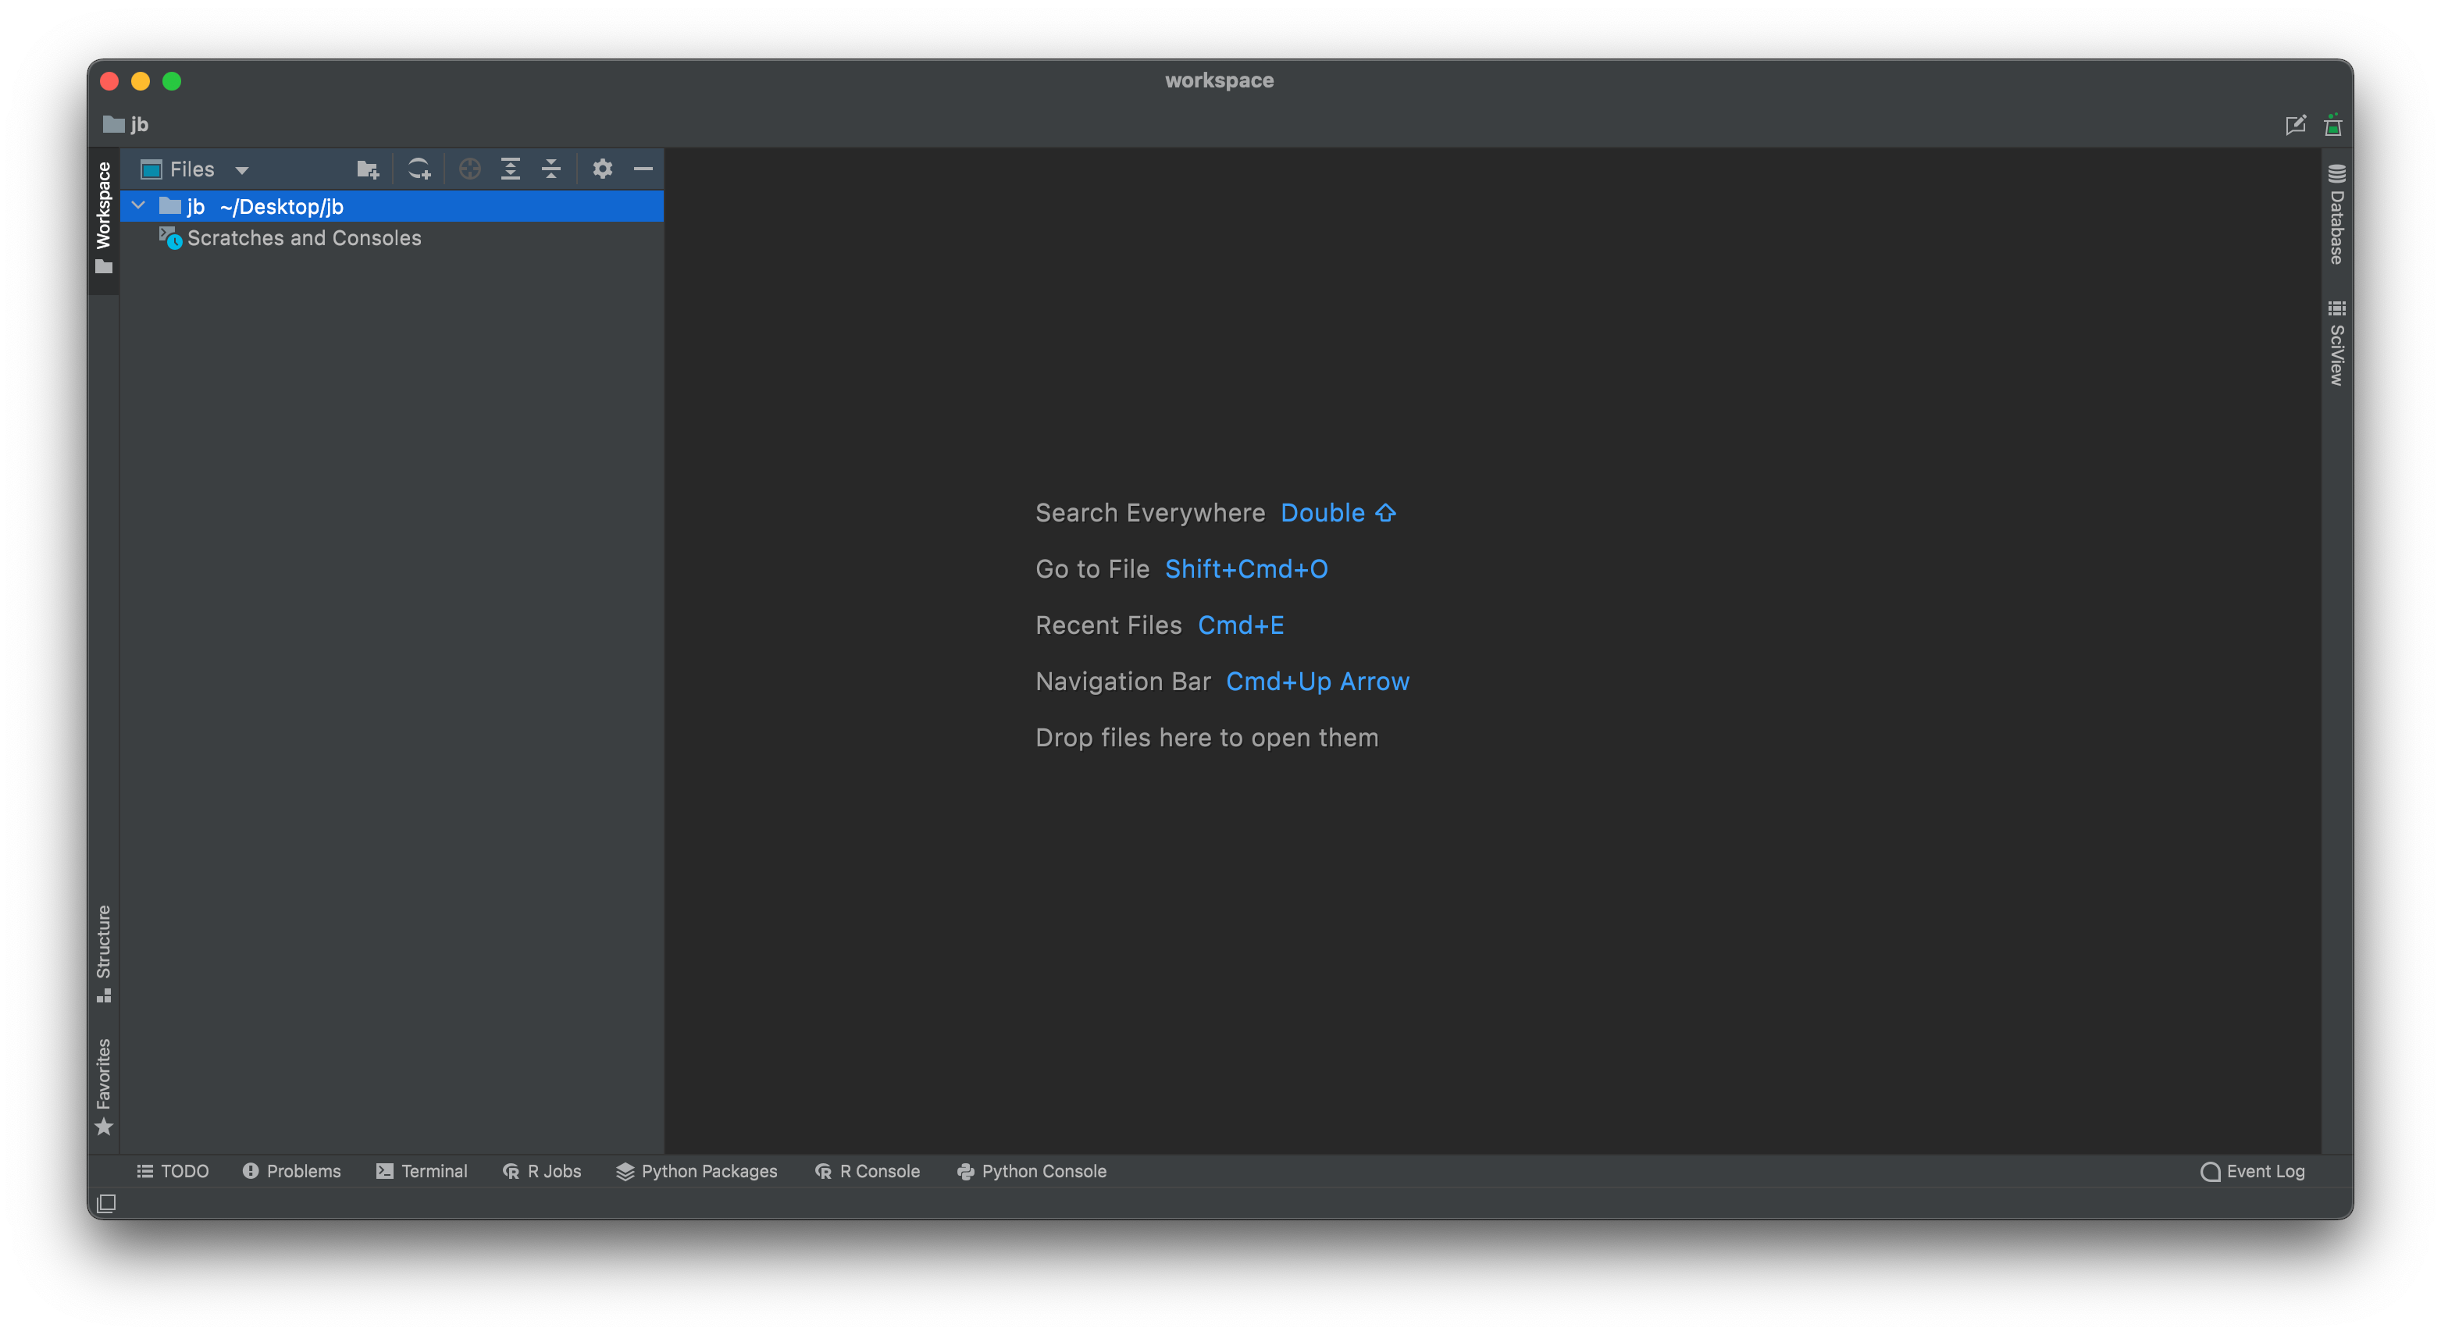Collapse the jb folder tree node
The height and width of the screenshot is (1335, 2441).
click(x=138, y=205)
